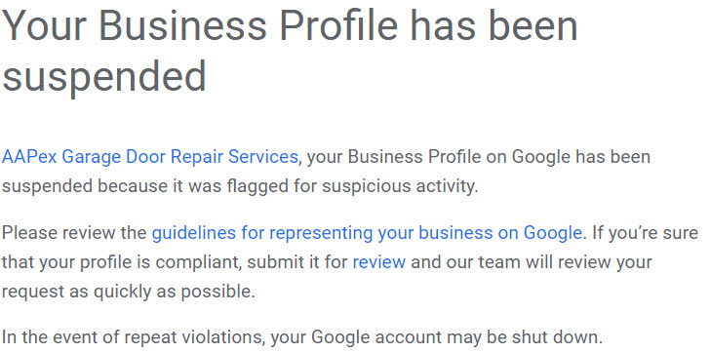Click the word 'Profile' in the heading
The width and height of the screenshot is (711, 353).
click(x=338, y=25)
